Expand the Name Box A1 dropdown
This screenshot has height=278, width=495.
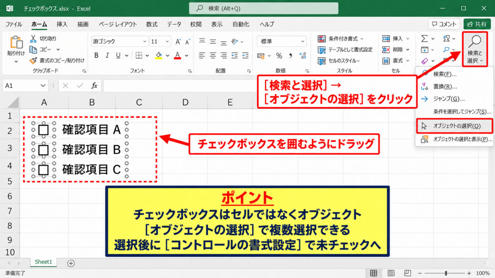[x=43, y=86]
